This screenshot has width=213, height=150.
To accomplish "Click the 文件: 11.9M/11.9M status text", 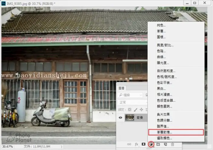I will click(x=37, y=147).
